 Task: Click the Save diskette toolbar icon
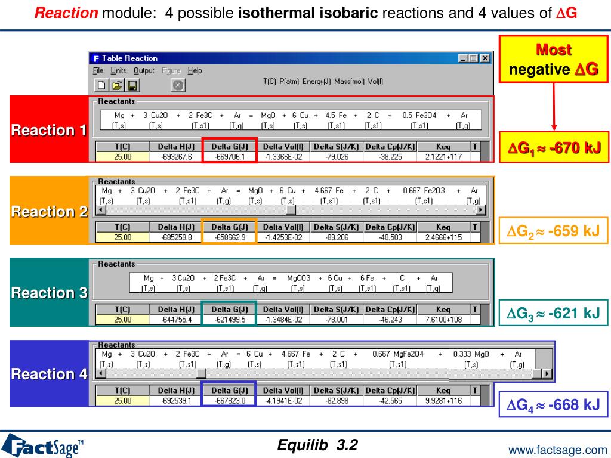tap(132, 85)
